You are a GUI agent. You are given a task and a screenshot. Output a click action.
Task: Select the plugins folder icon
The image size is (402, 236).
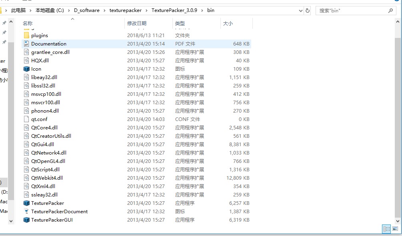pyautogui.click(x=26, y=35)
